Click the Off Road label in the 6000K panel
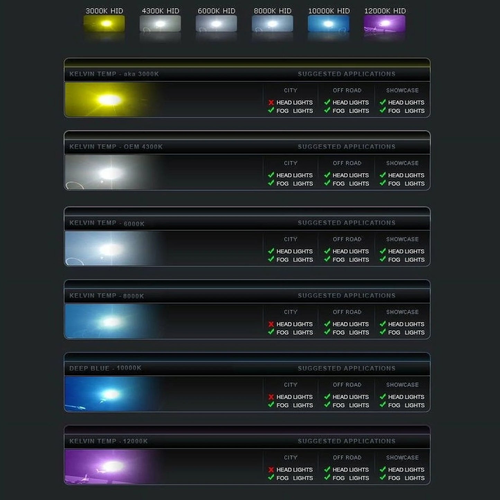Image resolution: width=500 pixels, height=500 pixels. [347, 239]
